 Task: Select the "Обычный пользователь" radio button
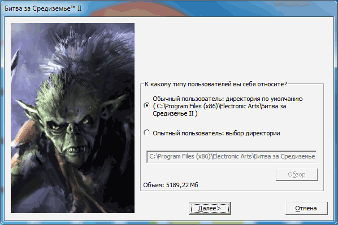[147, 105]
